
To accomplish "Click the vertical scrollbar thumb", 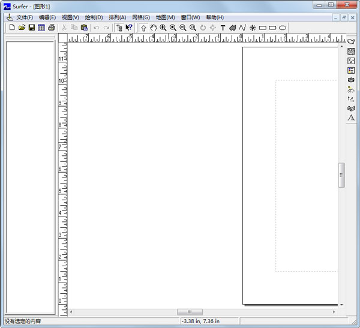I will tap(341, 175).
